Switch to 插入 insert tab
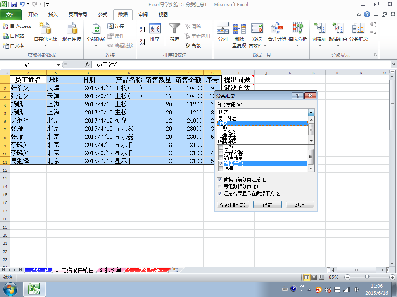Image resolution: width=397 pixels, height=297 pixels. 53,15
